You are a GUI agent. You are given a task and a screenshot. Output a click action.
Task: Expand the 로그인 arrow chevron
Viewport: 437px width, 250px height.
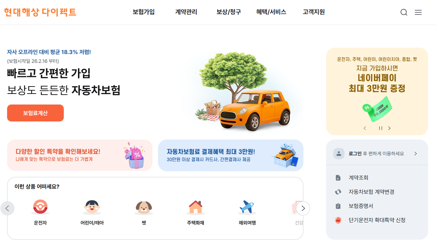(x=415, y=154)
